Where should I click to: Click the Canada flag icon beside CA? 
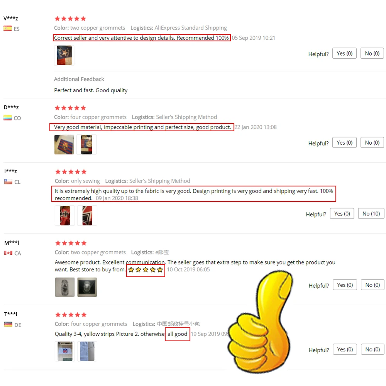coord(8,253)
